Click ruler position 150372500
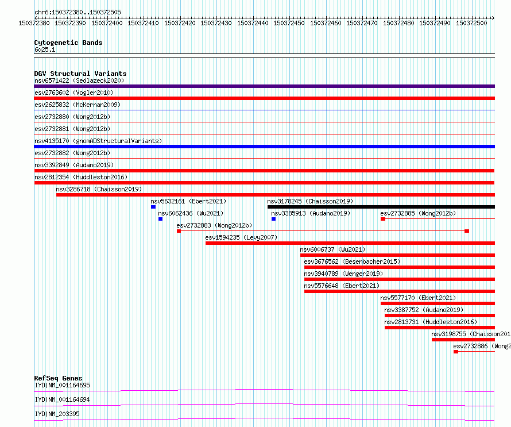Image resolution: width=511 pixels, height=427 pixels. point(471,23)
